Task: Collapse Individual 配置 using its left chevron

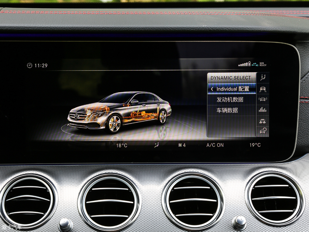Action: point(212,88)
